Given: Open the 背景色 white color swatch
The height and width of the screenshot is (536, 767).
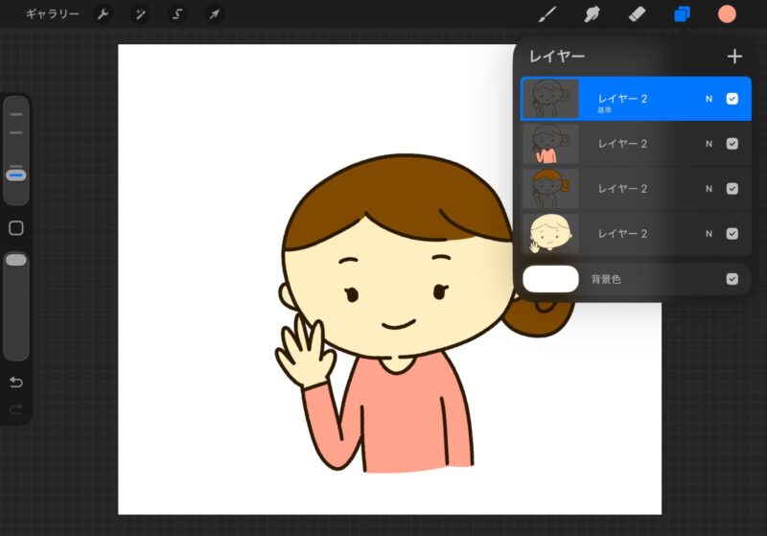Looking at the screenshot, I should tap(550, 279).
